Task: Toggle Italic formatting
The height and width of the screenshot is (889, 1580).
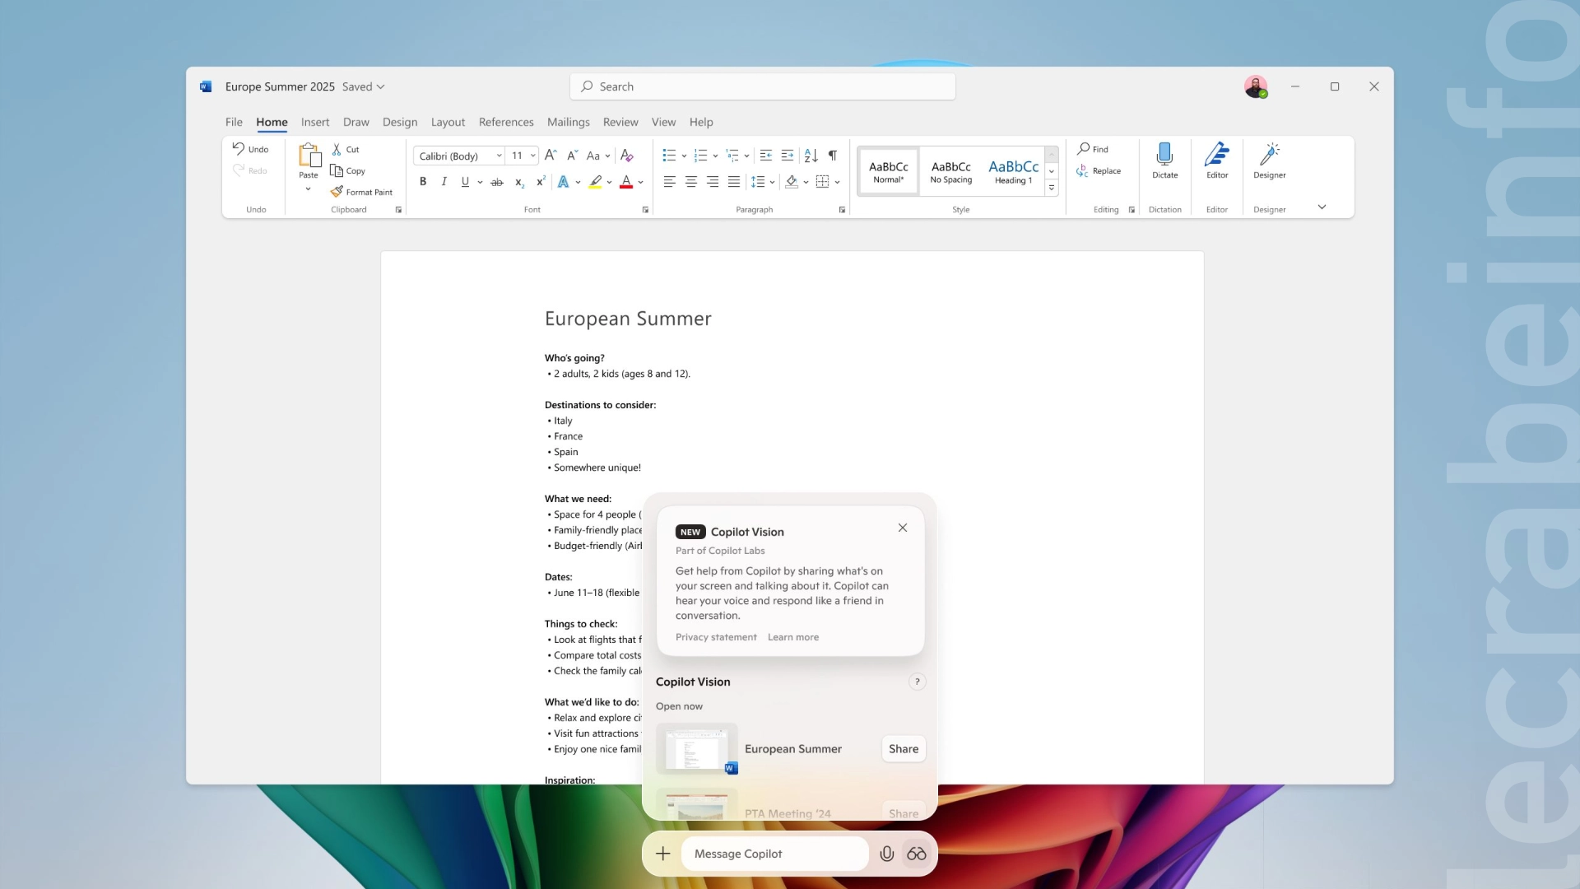Action: 444,182
